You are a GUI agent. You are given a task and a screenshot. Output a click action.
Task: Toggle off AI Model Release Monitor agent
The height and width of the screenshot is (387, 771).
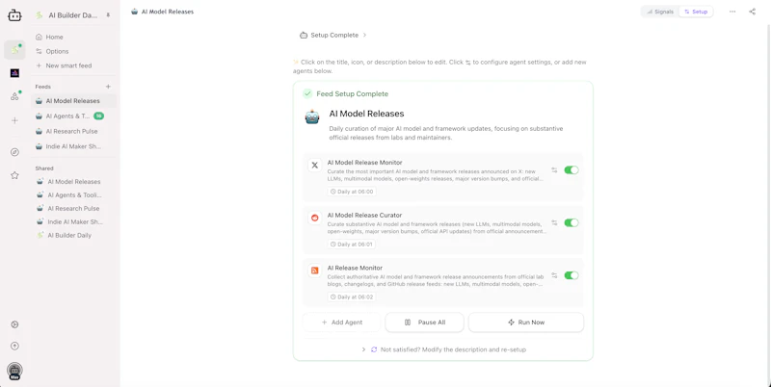(572, 170)
